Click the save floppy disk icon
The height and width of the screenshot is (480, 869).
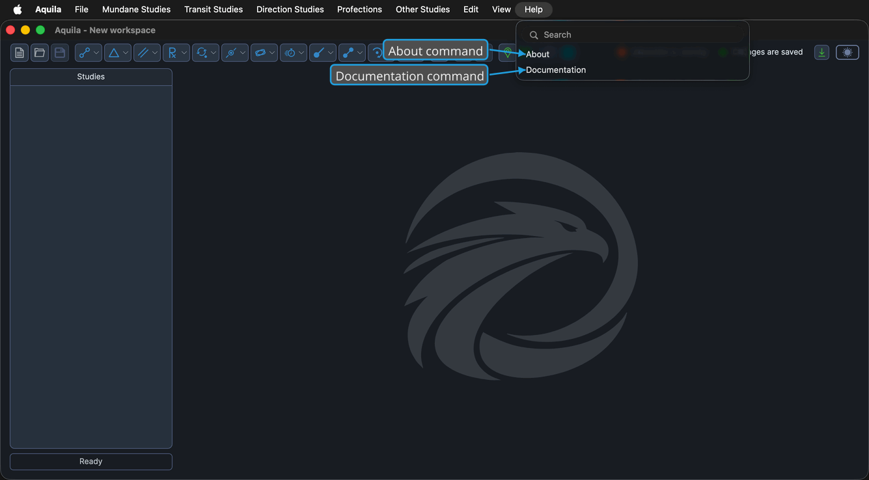click(x=60, y=53)
